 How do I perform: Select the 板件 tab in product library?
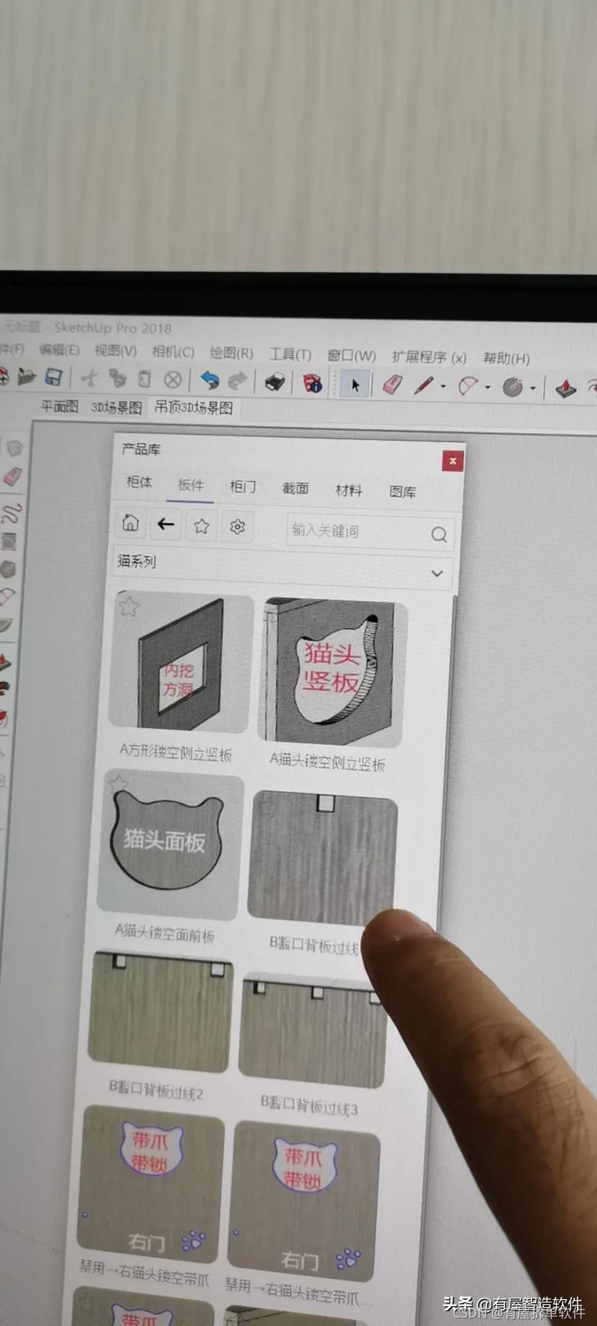click(191, 485)
